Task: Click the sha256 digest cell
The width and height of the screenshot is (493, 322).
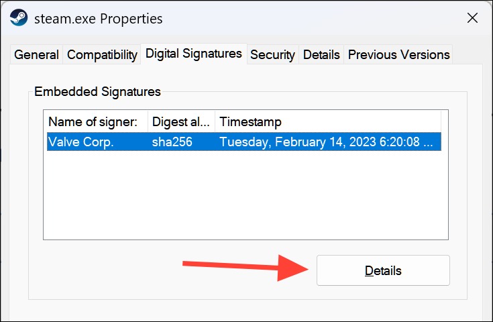Action: pos(172,142)
